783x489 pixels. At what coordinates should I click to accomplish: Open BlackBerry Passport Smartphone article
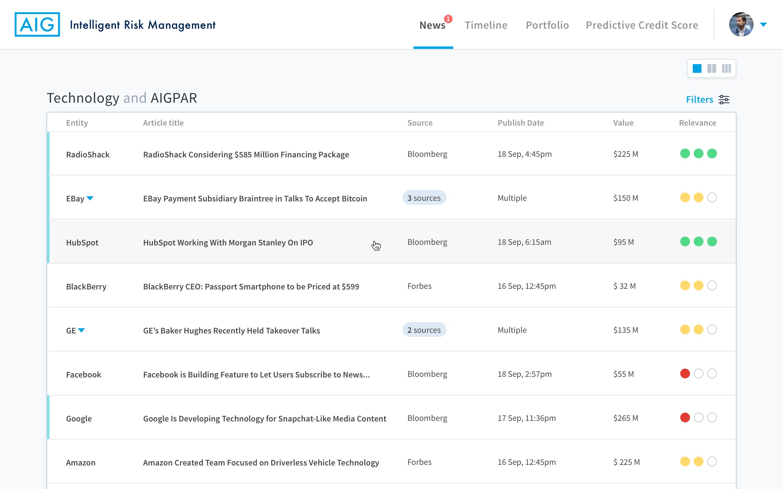tap(251, 287)
